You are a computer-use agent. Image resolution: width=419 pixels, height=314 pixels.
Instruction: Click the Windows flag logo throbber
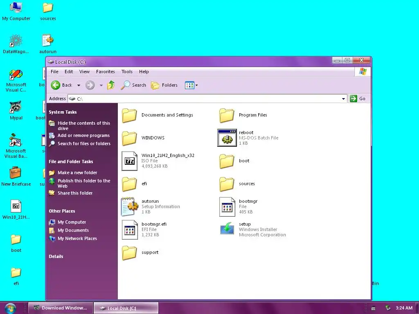pos(363,72)
